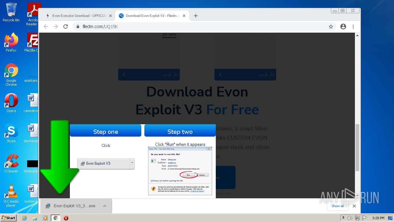Click the forward navigation arrow

[x=56, y=27]
